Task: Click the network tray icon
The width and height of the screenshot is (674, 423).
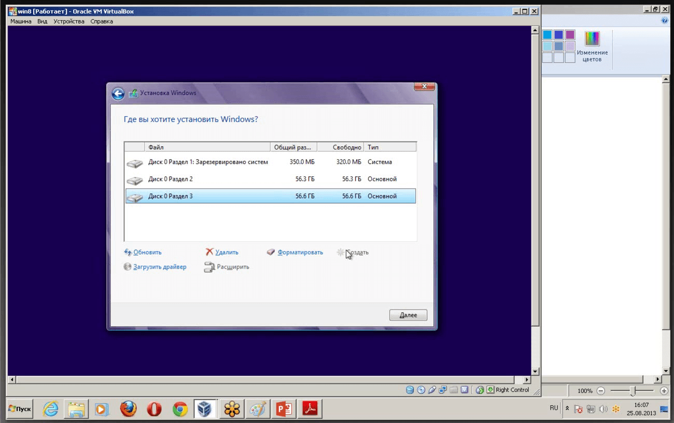Action: pos(591,409)
